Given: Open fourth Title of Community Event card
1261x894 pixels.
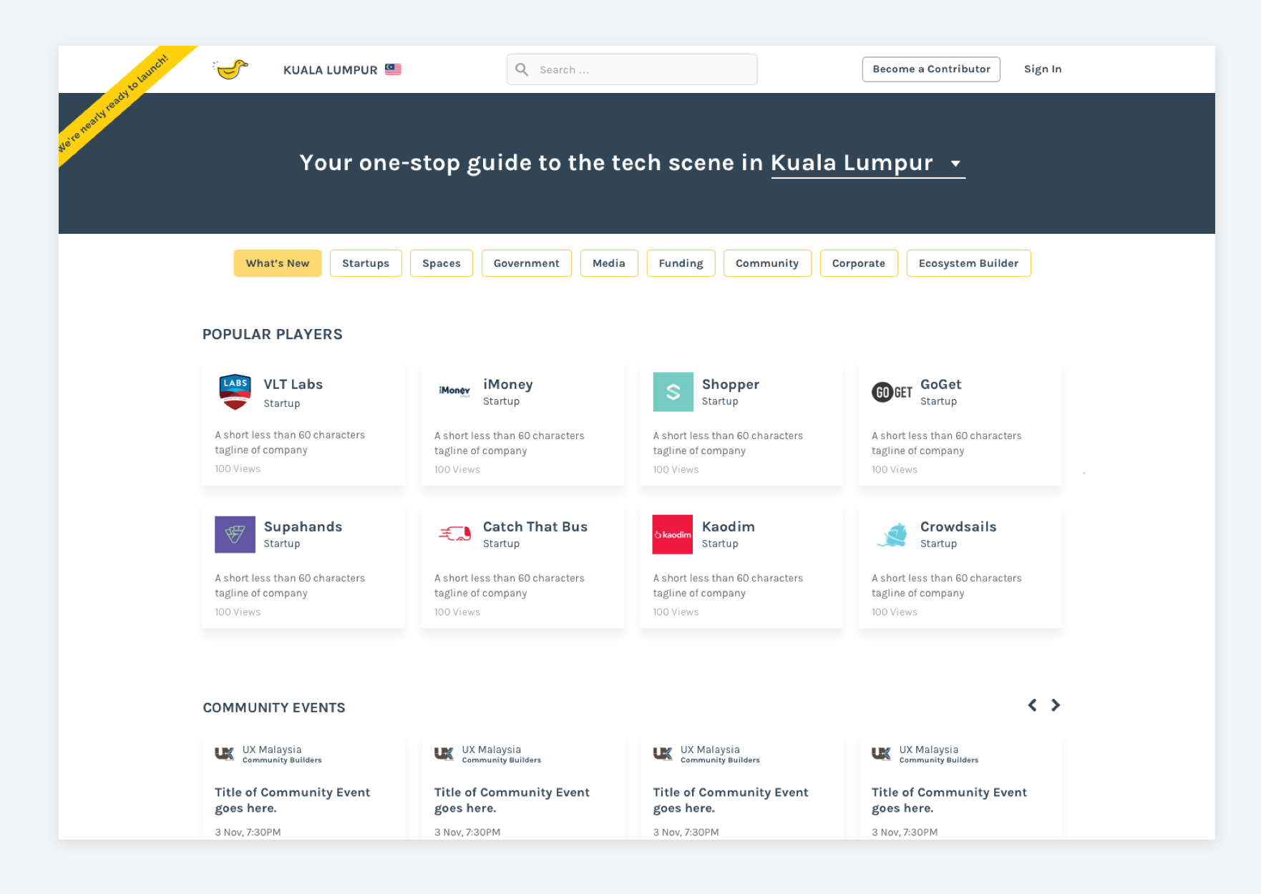Looking at the screenshot, I should (x=949, y=800).
